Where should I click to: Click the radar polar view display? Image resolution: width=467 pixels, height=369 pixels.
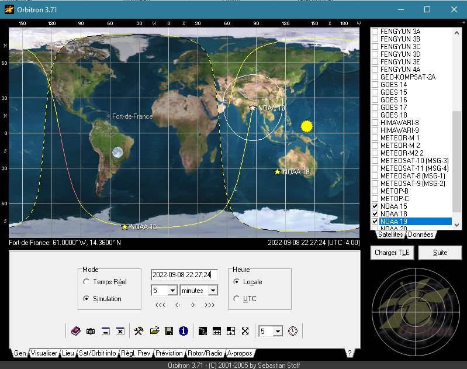tap(416, 312)
